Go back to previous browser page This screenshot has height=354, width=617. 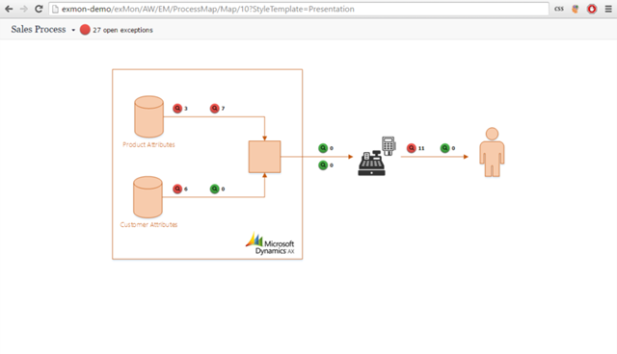[9, 9]
